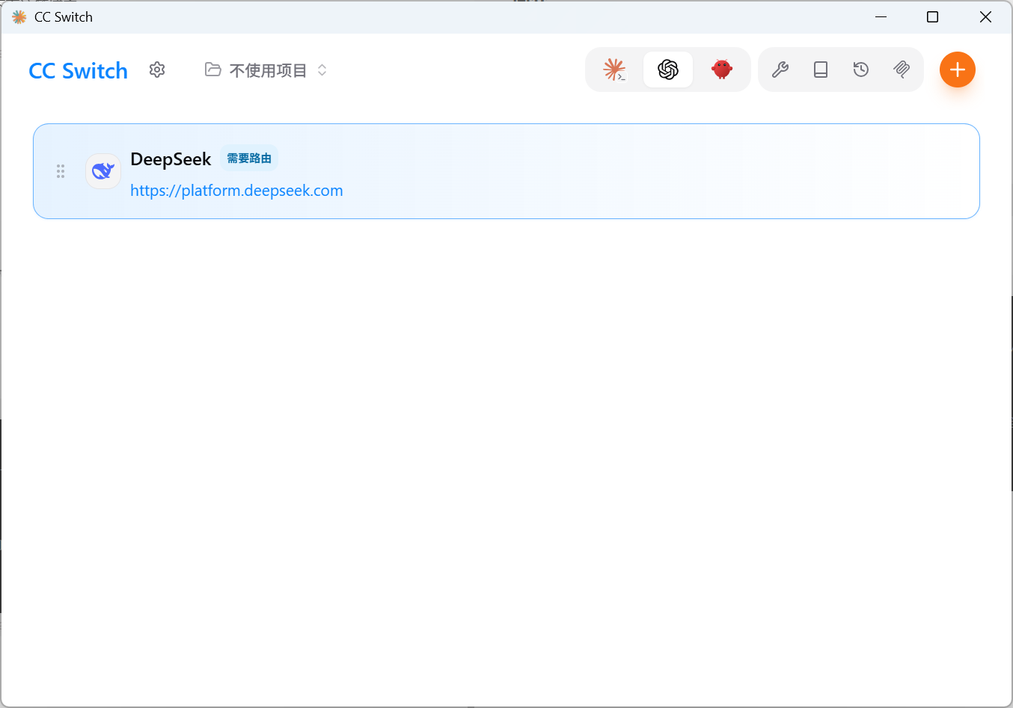This screenshot has width=1013, height=708.
Task: Click the CC Switch heading
Action: pos(79,71)
